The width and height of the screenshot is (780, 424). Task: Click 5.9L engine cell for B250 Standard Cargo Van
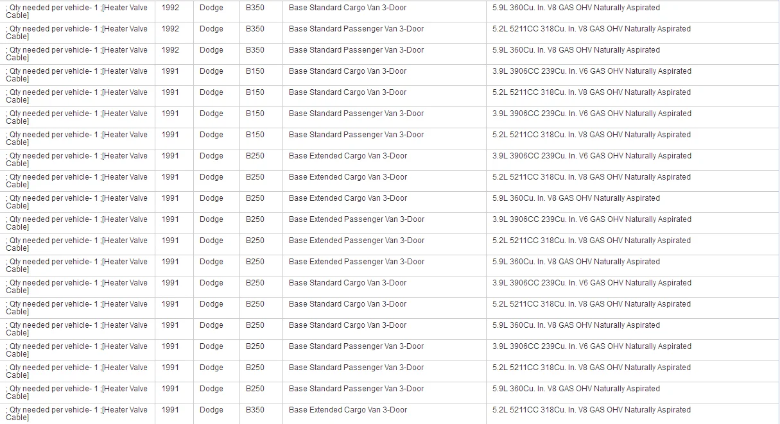[x=632, y=329]
